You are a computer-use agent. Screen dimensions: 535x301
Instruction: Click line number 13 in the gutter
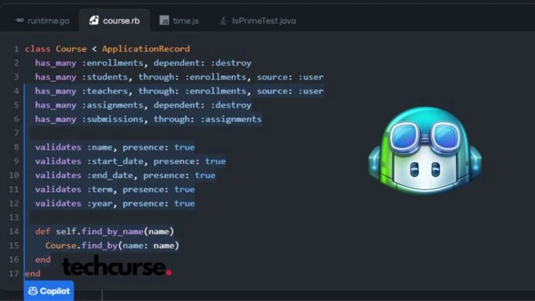pyautogui.click(x=14, y=217)
